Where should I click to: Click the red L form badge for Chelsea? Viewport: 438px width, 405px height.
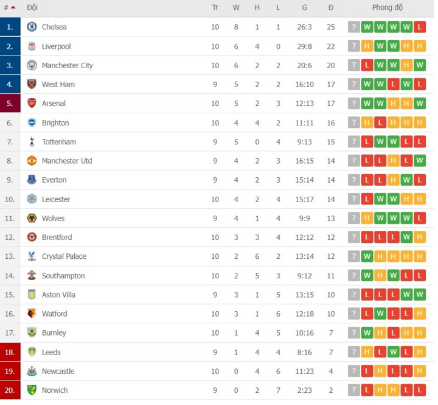pyautogui.click(x=420, y=27)
